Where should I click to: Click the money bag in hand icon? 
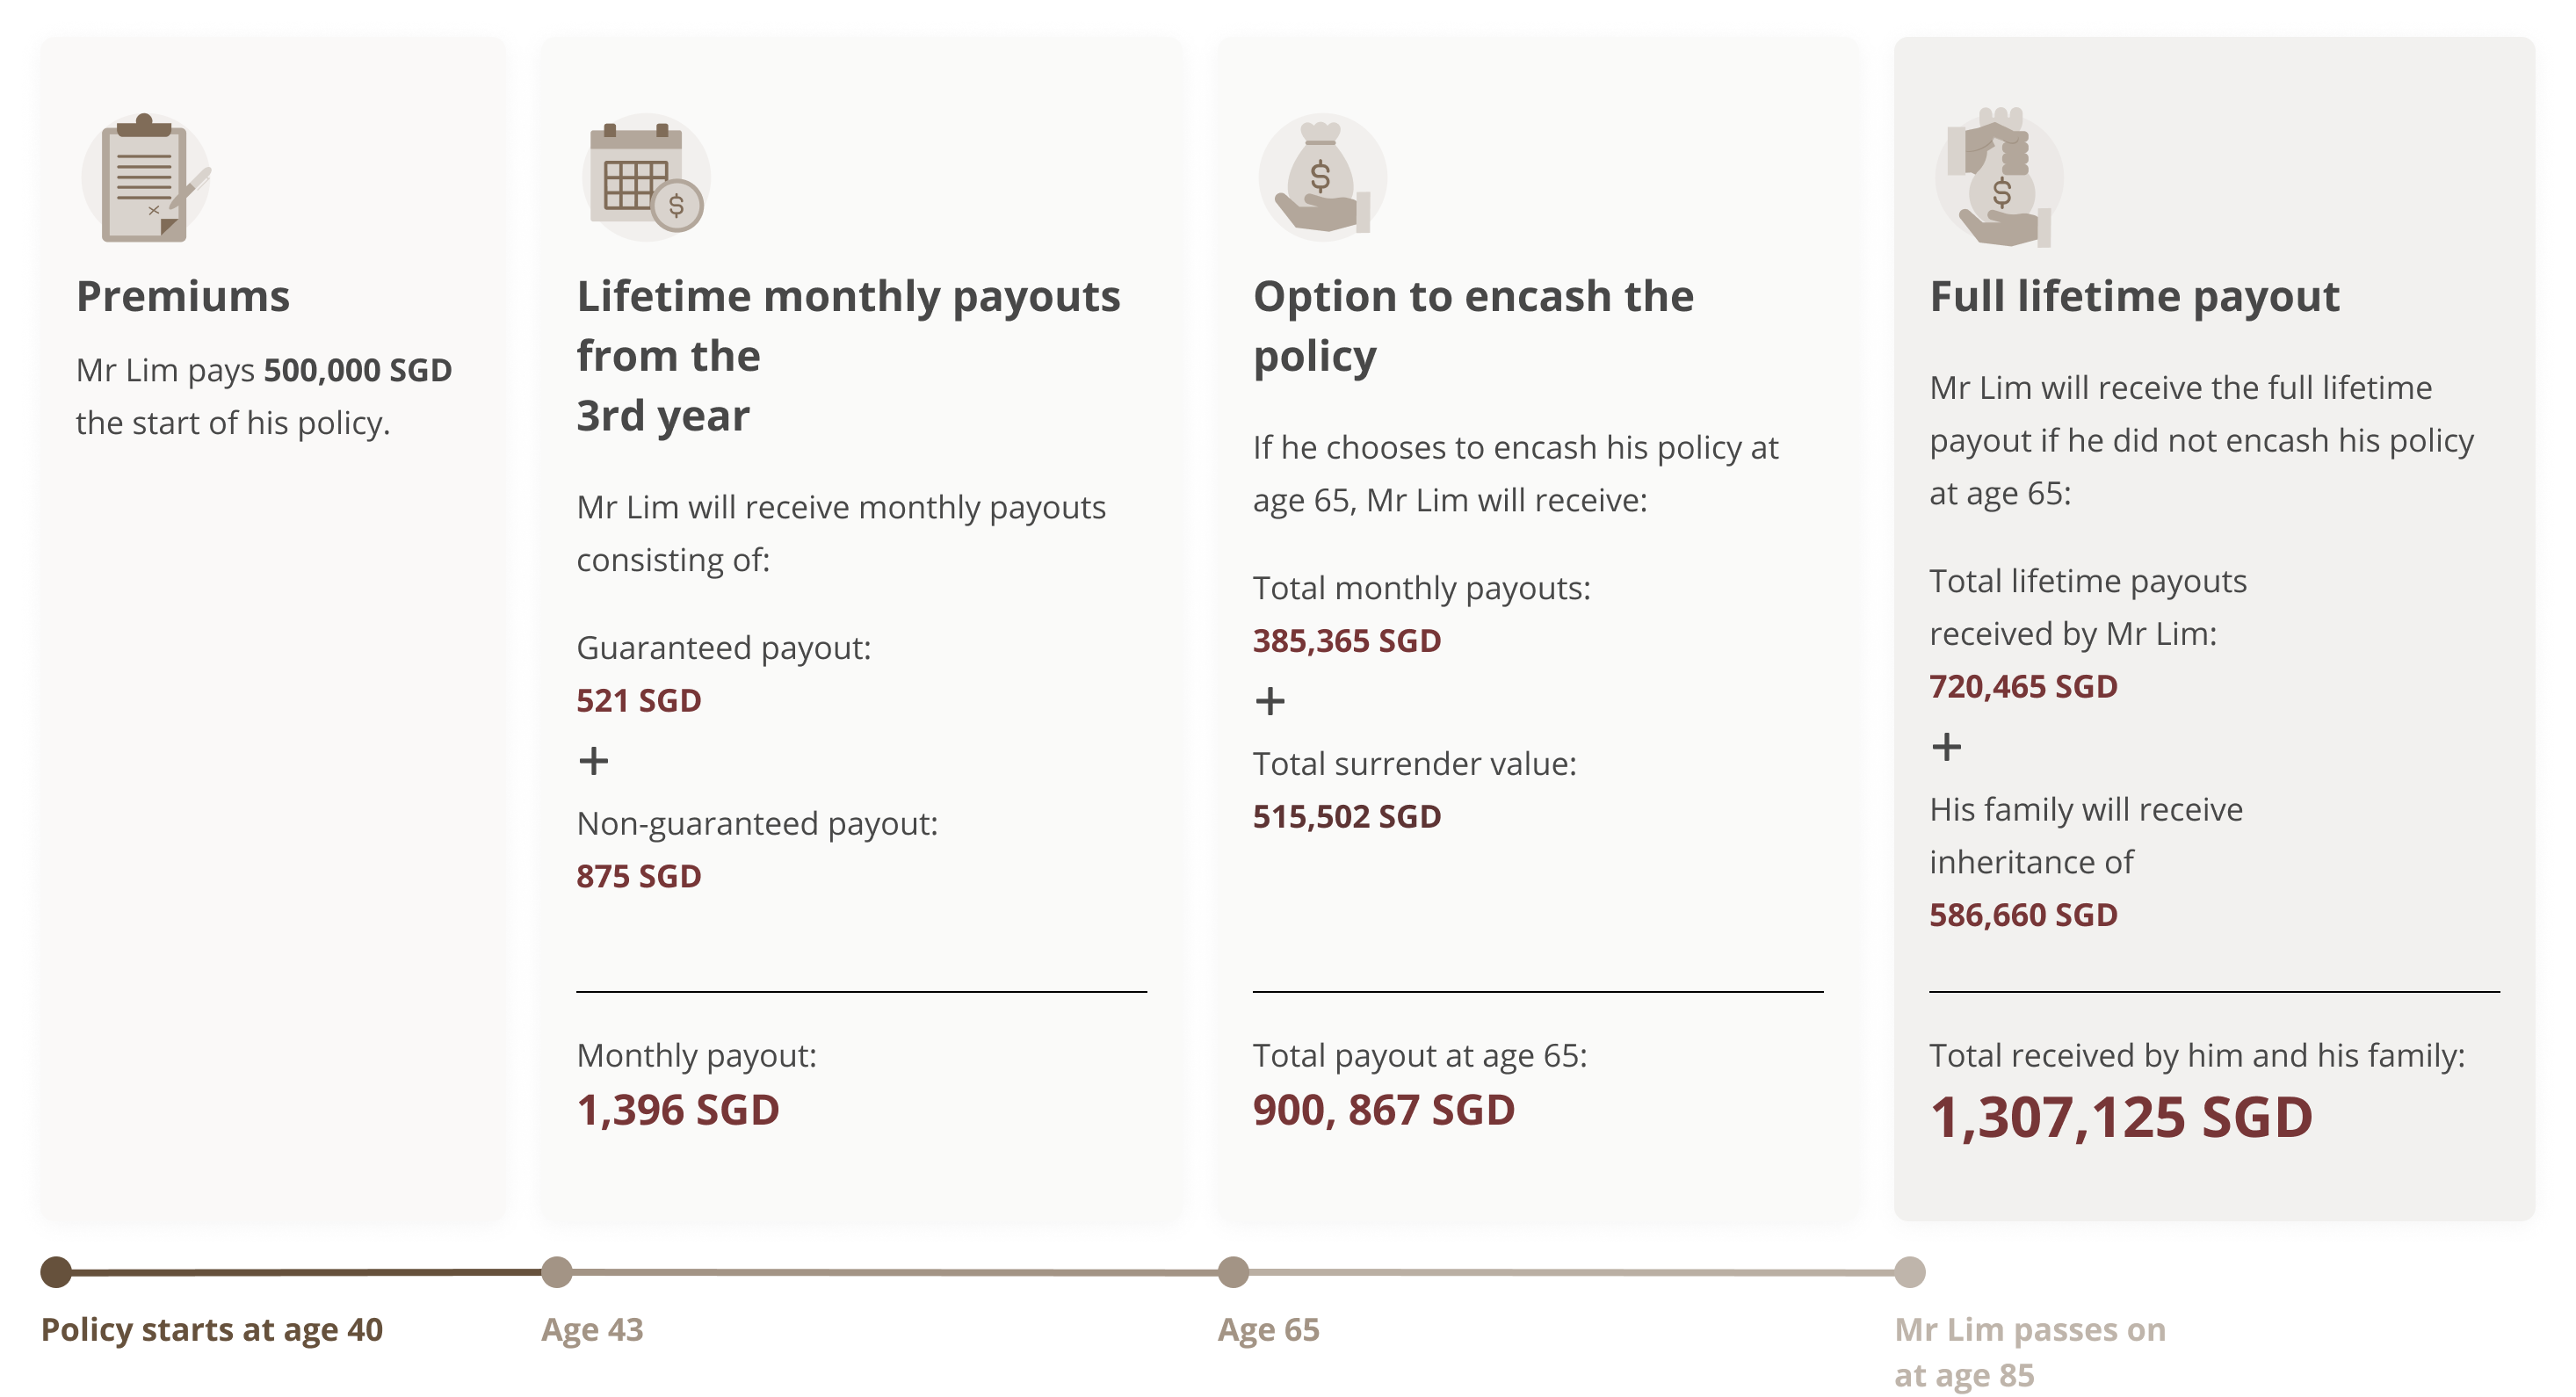tap(1322, 177)
